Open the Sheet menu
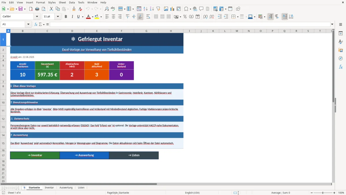 [63, 2]
